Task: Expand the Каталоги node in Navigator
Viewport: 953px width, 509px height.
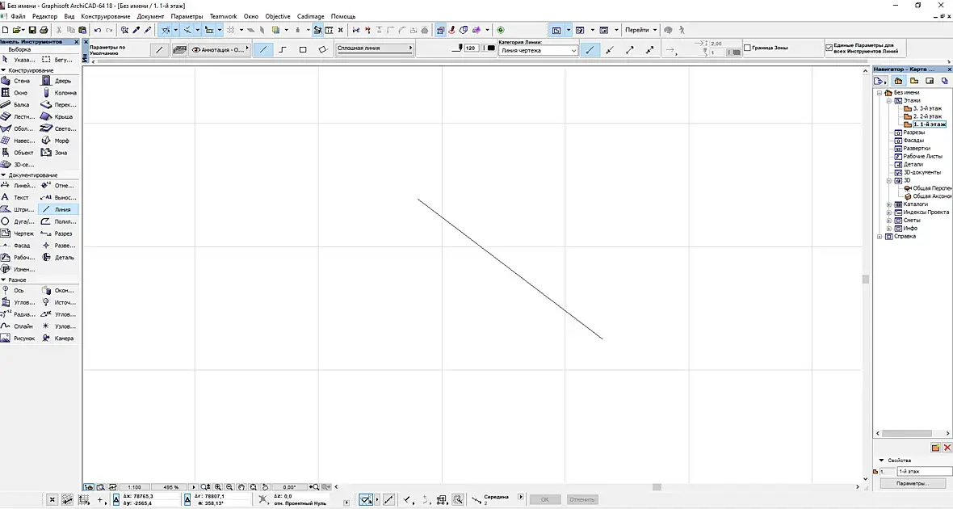Action: point(888,204)
